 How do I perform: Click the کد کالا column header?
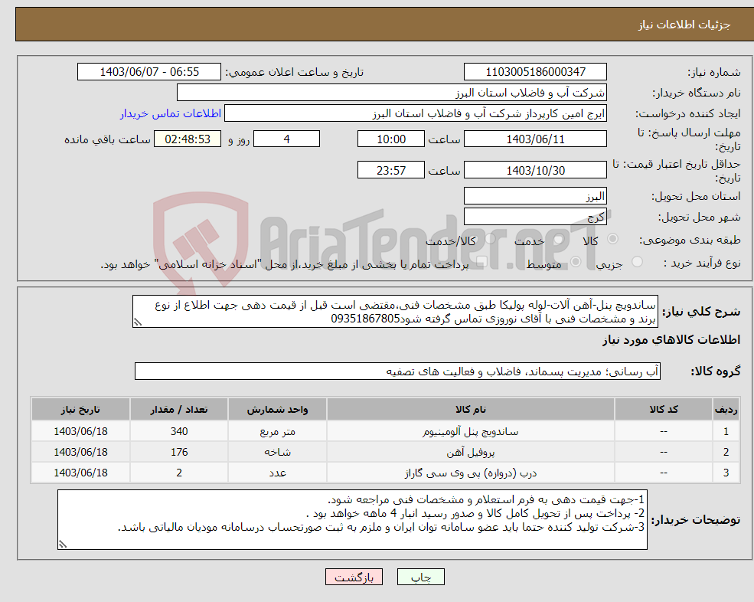click(664, 409)
